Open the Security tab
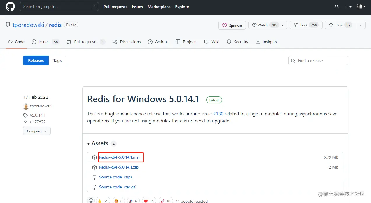 pos(237,42)
